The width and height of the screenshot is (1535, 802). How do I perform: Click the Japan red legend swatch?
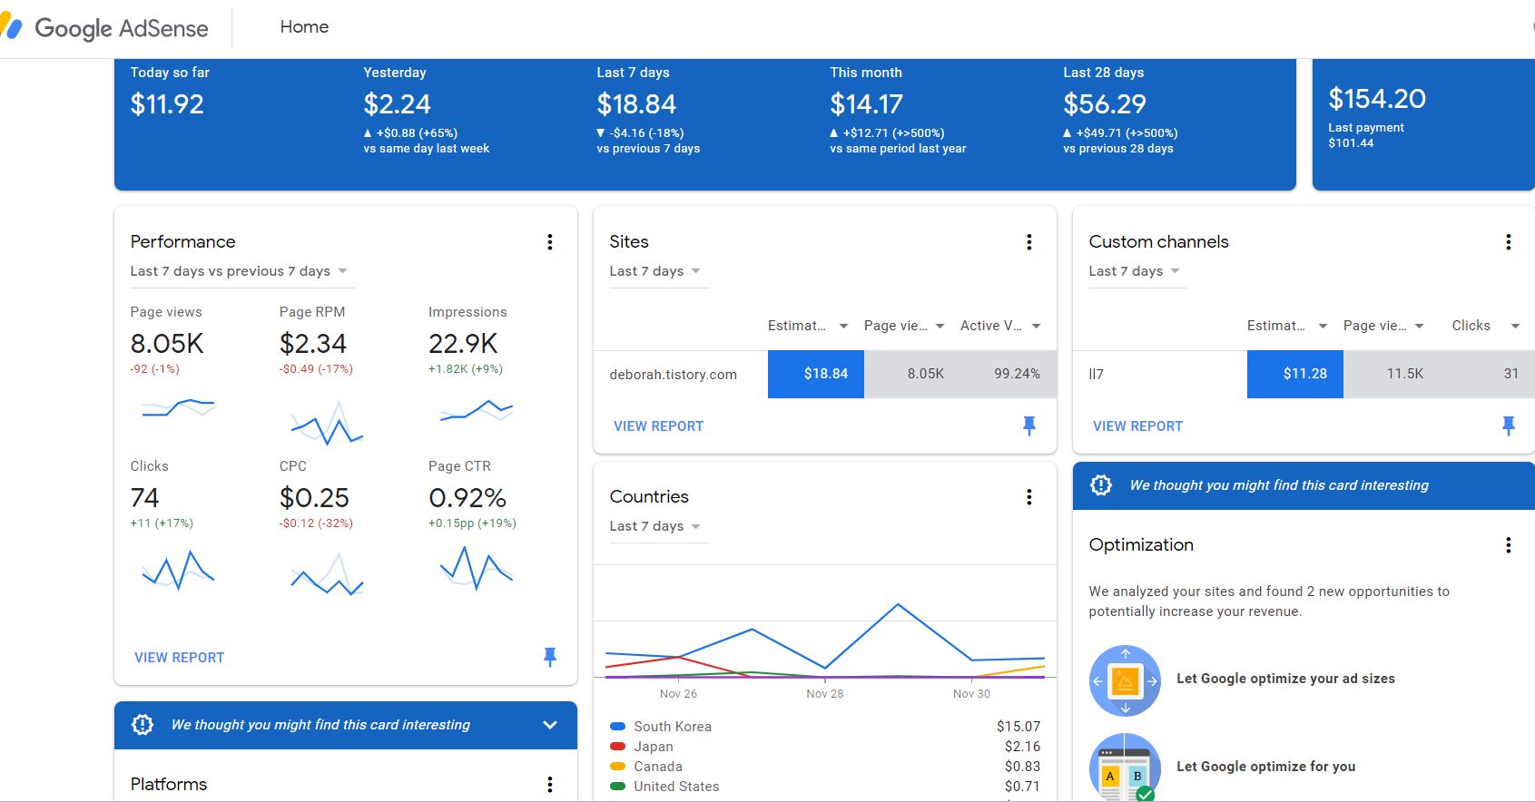tap(618, 747)
